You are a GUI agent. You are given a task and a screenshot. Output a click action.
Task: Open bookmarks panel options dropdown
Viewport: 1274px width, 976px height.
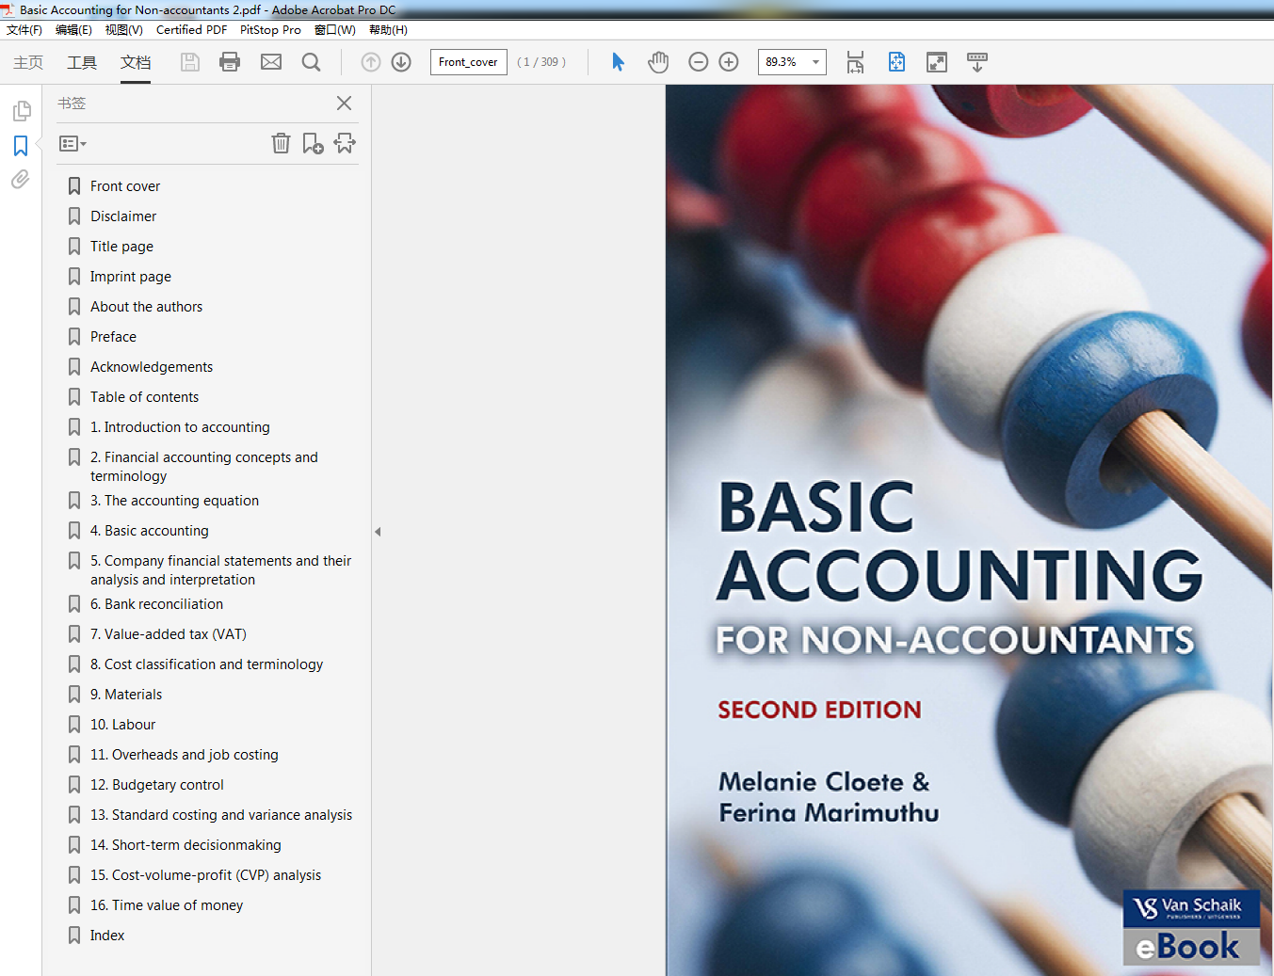73,144
